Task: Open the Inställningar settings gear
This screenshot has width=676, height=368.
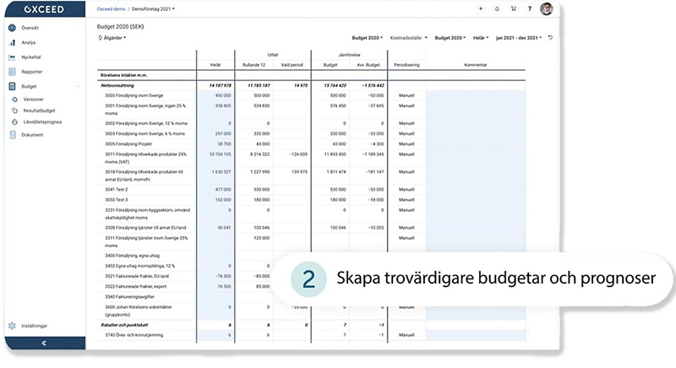Action: point(13,326)
